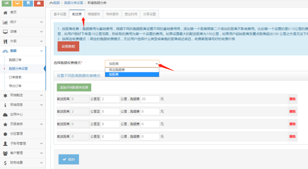Open 应用中心 app center in sidebar
This screenshot has width=308, height=169.
click(x=16, y=114)
